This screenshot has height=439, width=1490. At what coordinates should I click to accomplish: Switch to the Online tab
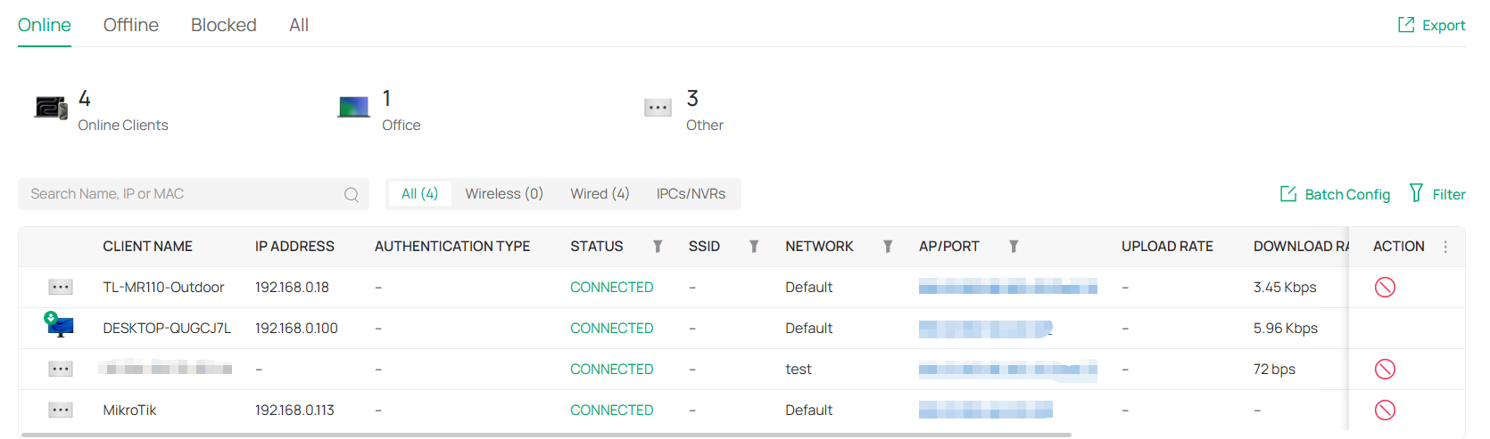click(45, 25)
